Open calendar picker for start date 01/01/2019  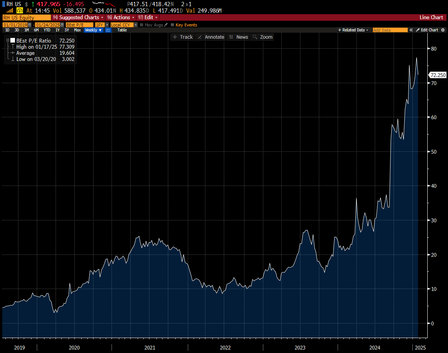pyautogui.click(x=30, y=25)
